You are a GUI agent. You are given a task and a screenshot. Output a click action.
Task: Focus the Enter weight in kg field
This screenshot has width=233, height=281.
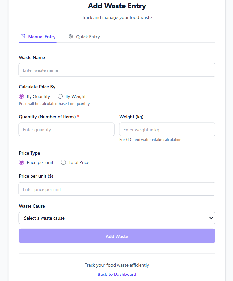167,130
